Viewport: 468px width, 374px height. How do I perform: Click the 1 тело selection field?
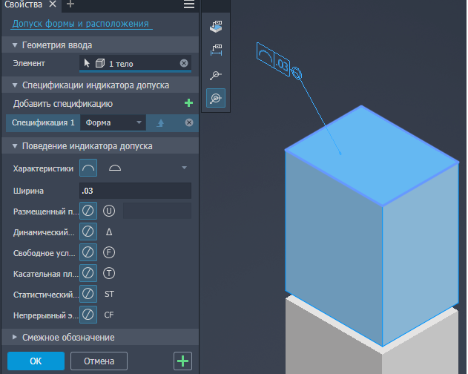pyautogui.click(x=135, y=63)
